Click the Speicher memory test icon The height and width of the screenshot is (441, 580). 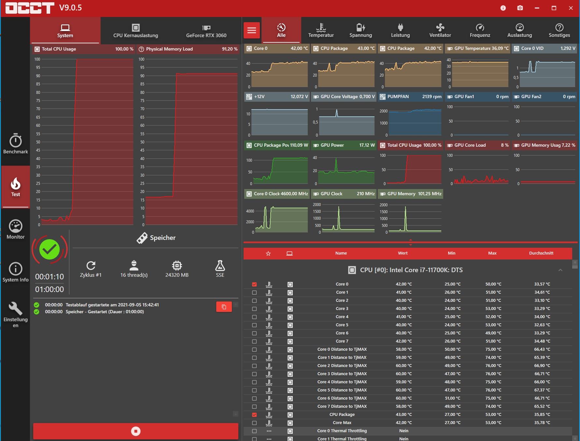click(142, 238)
